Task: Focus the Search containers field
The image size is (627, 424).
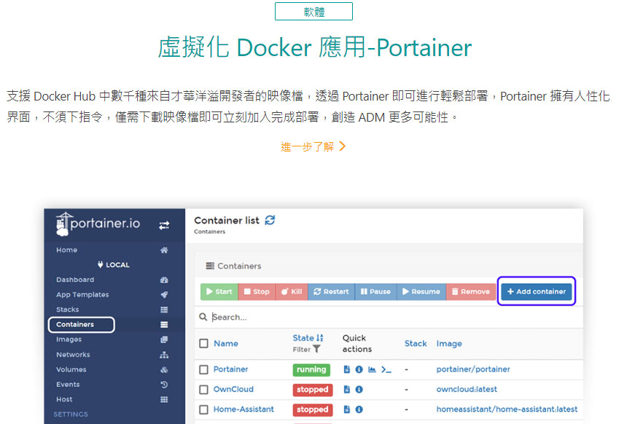Action: 389,318
